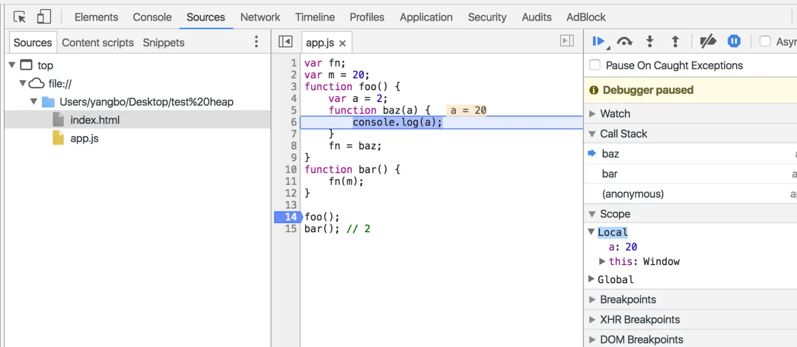Click the index.html file icon
Viewport: 797px width, 347px height.
tap(58, 120)
